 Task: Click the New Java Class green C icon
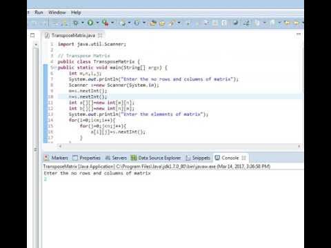[137, 23]
